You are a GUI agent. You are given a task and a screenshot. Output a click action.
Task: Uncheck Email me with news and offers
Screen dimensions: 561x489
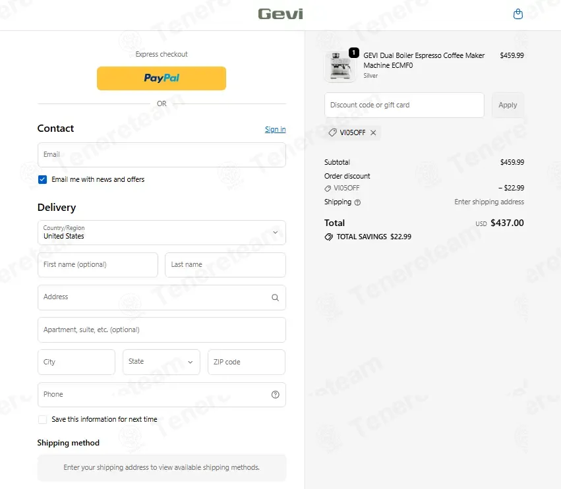43,179
